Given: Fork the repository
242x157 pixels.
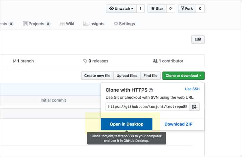Looking at the screenshot, I should (x=187, y=8).
